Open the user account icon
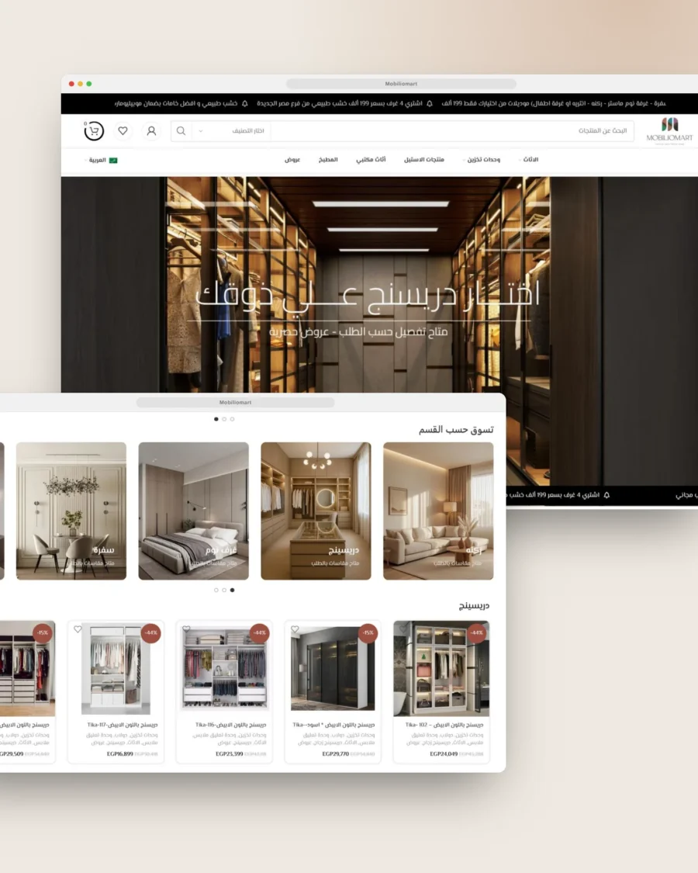Viewport: 698px width, 873px height. 151,131
